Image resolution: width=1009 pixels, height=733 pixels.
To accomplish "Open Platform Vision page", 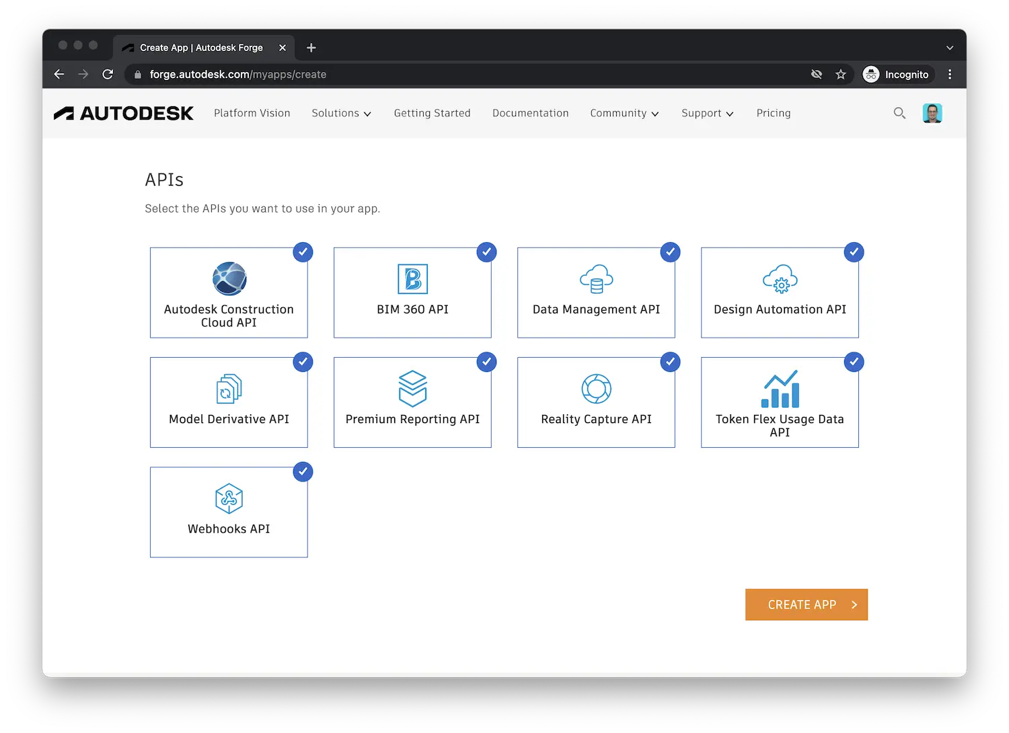I will tap(252, 113).
